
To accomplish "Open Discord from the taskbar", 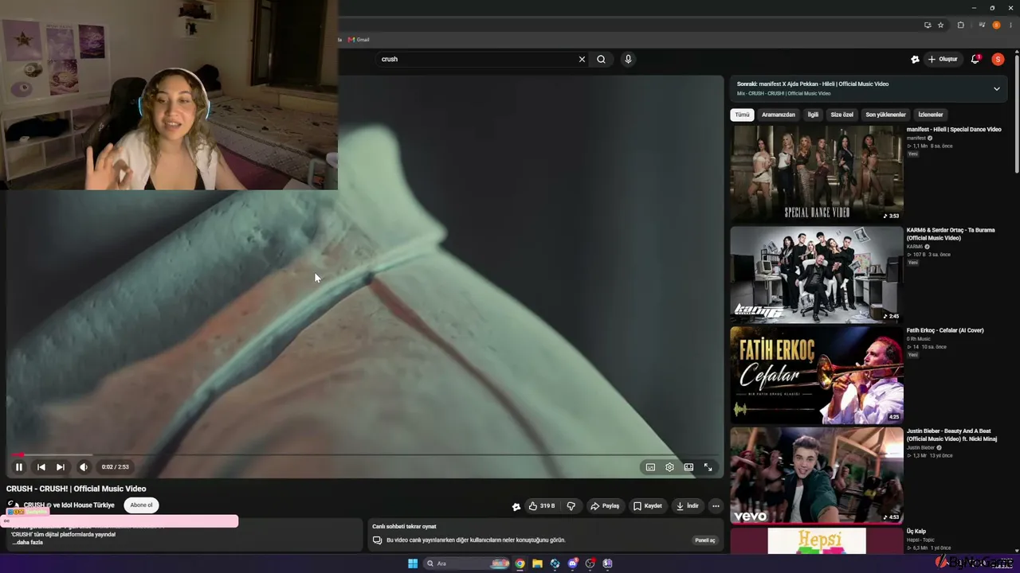I will 572,563.
